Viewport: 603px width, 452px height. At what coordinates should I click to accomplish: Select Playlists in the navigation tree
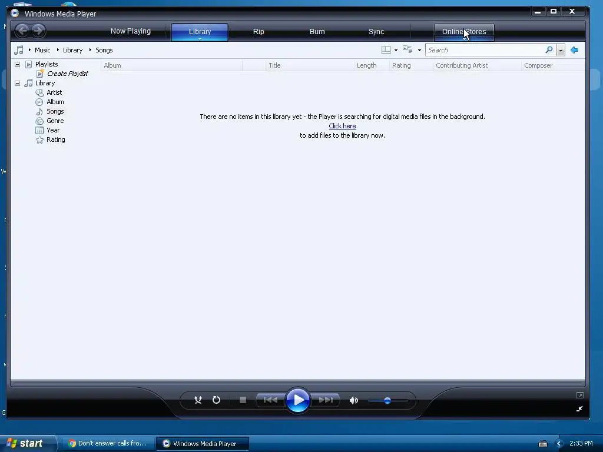(x=47, y=64)
